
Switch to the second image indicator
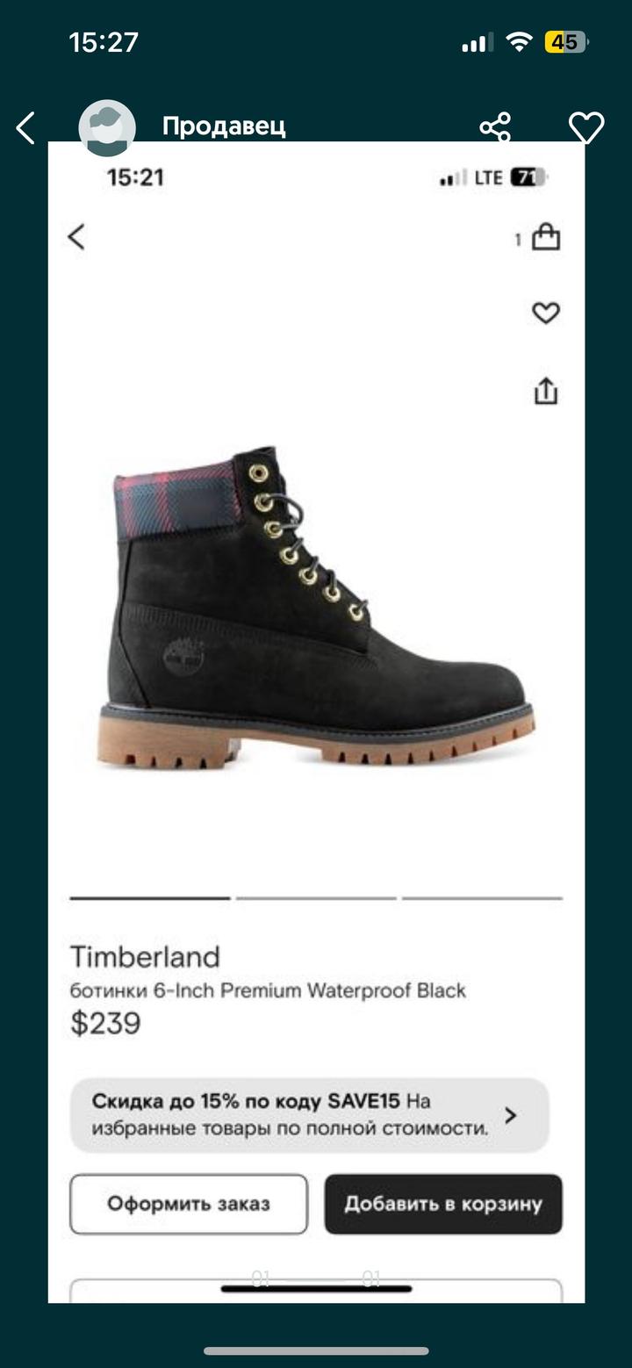coord(316,898)
